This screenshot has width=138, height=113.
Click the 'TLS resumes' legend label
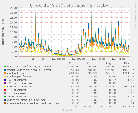point(16,93)
